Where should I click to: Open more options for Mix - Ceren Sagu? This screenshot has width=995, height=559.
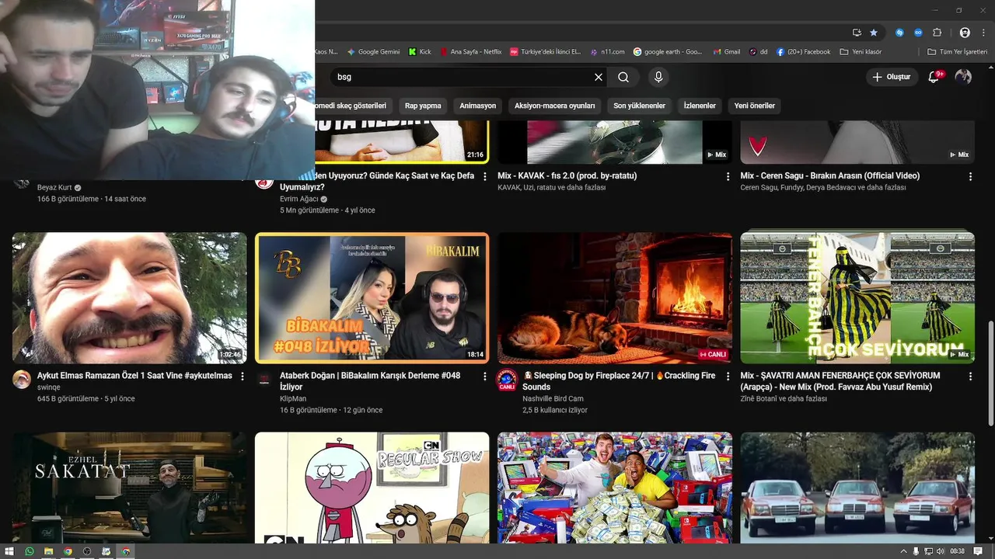(970, 176)
